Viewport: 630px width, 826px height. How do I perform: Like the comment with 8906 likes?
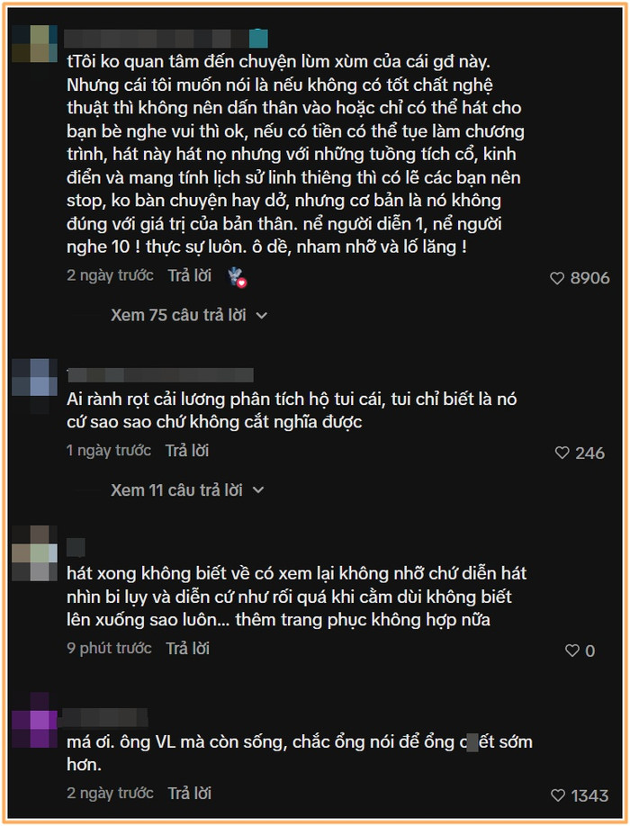tap(557, 278)
